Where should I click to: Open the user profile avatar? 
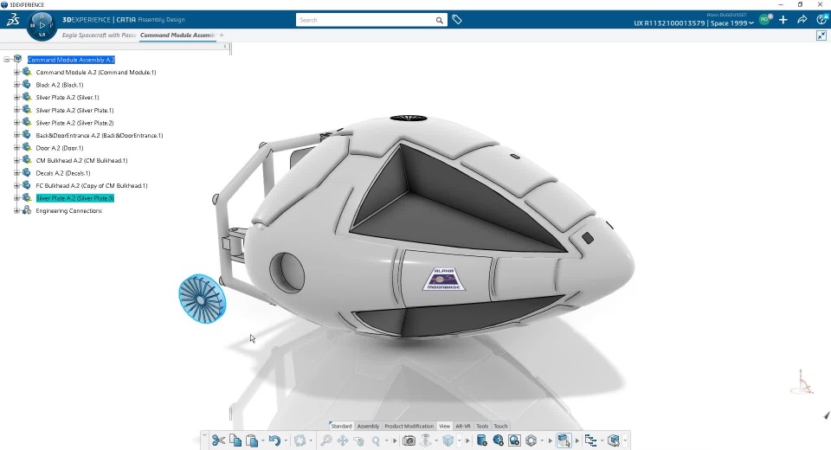[764, 20]
